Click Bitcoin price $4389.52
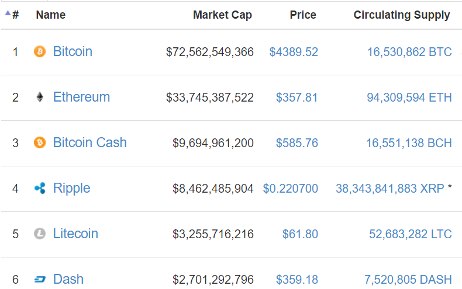Image resolution: width=462 pixels, height=289 pixels. click(294, 52)
